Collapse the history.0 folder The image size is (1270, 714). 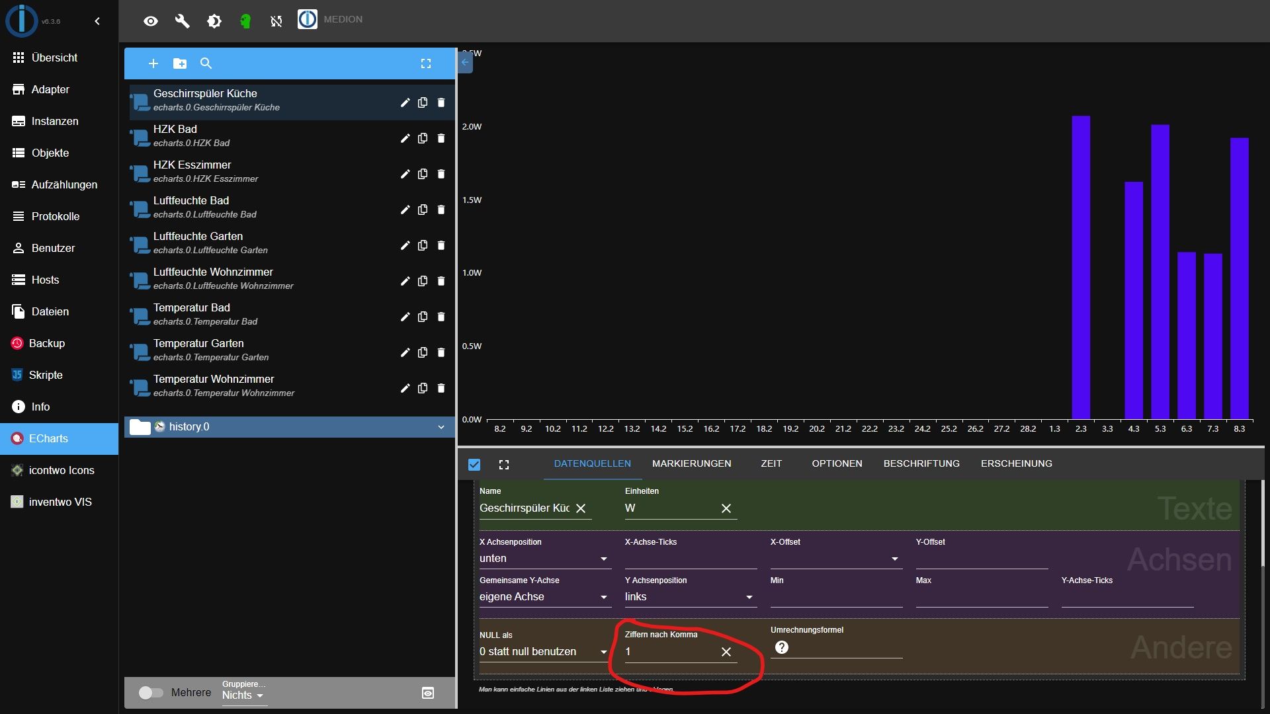click(442, 427)
